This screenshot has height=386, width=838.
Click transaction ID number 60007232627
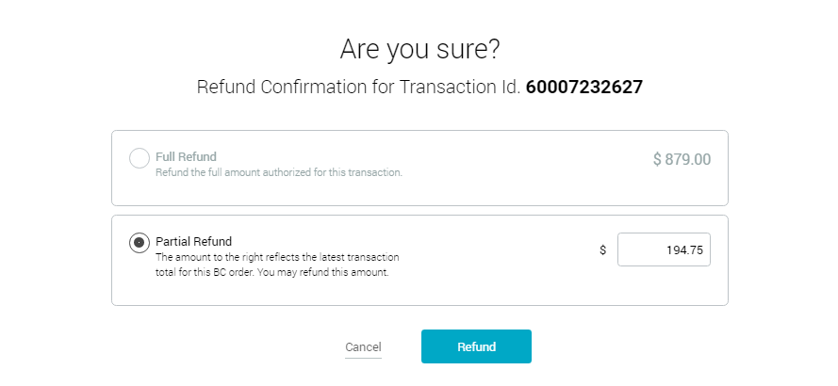click(584, 88)
